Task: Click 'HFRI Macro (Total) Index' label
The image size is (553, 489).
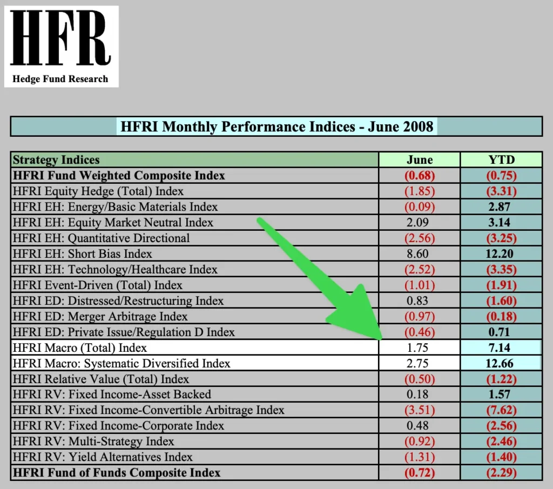Action: pos(80,348)
